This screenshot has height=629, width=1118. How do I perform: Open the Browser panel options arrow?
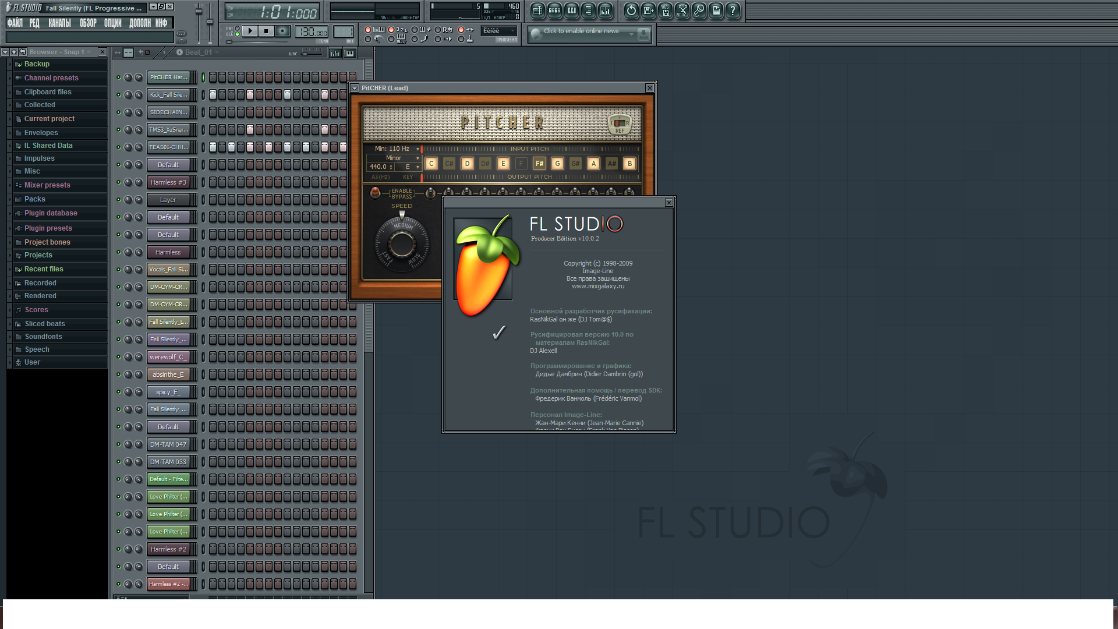5,52
